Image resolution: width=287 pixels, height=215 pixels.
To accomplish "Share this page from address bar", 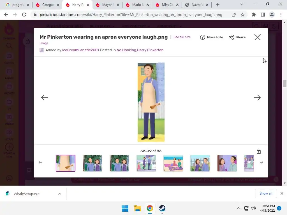I will [x=234, y=15].
